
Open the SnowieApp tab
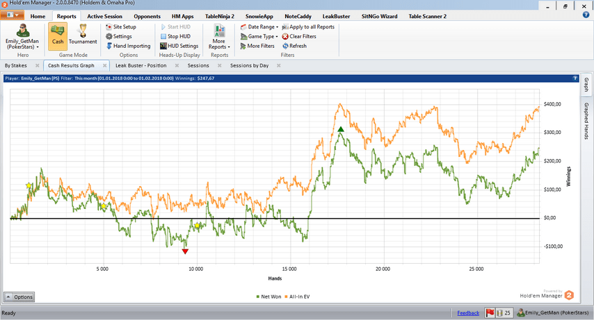[259, 16]
